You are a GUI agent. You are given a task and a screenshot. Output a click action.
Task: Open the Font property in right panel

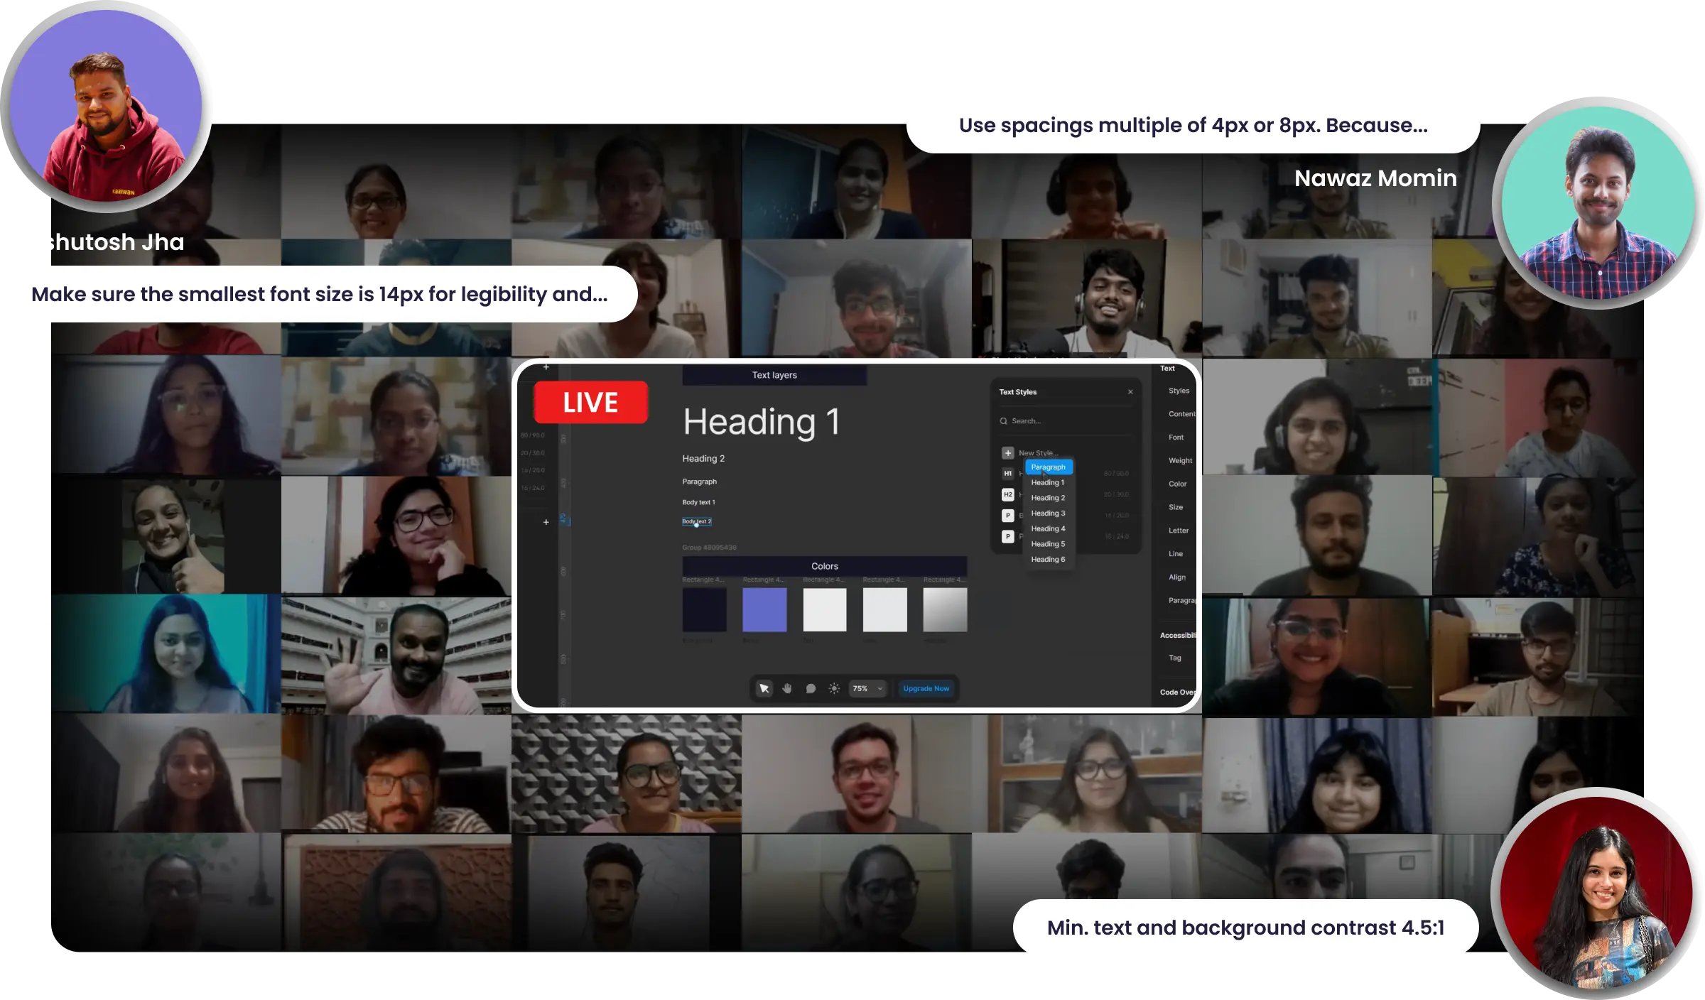tap(1176, 437)
